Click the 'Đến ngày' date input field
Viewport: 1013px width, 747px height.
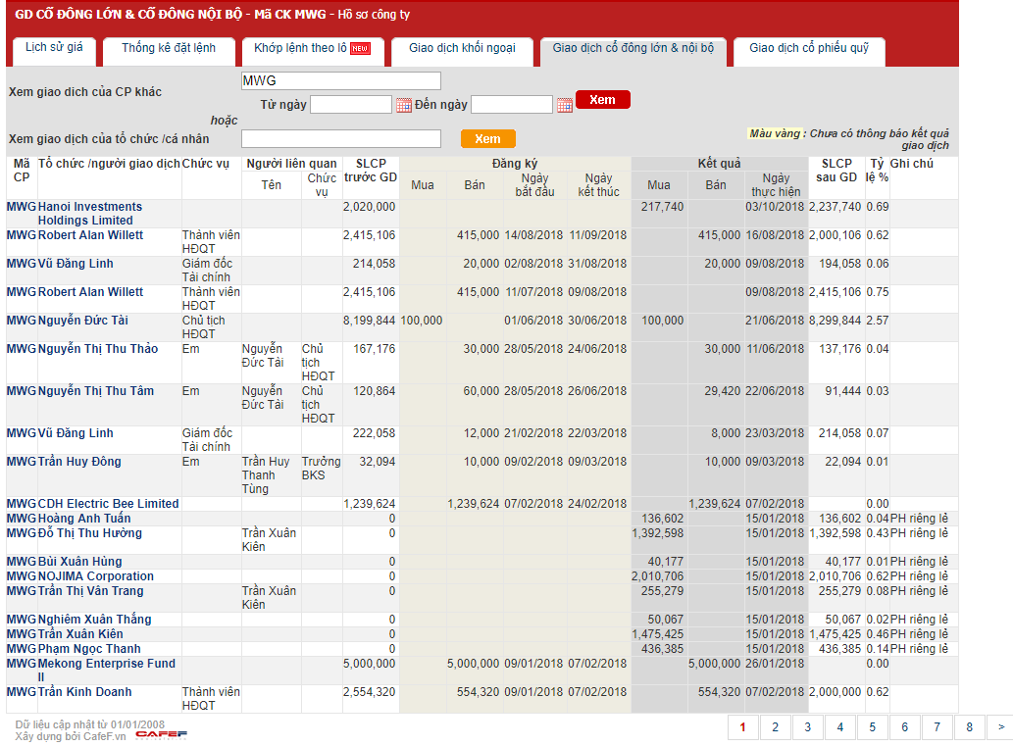(x=511, y=105)
